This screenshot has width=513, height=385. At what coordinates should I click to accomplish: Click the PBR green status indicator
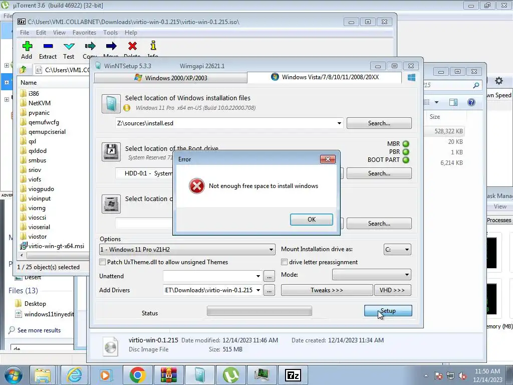[x=406, y=152]
